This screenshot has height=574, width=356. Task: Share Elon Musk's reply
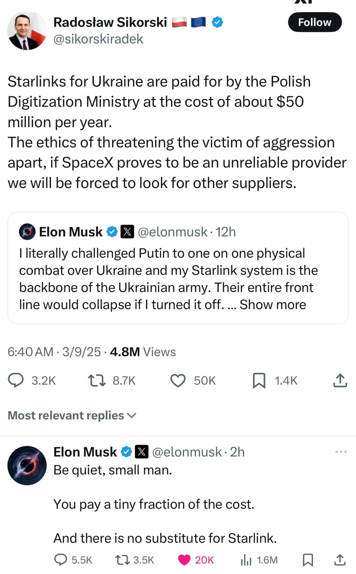pos(340,560)
